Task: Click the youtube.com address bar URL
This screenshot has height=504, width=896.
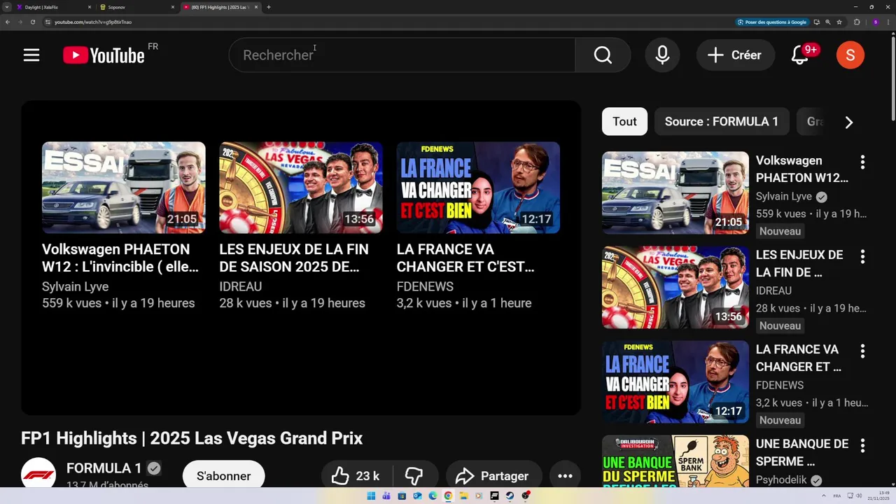Action: (x=93, y=22)
